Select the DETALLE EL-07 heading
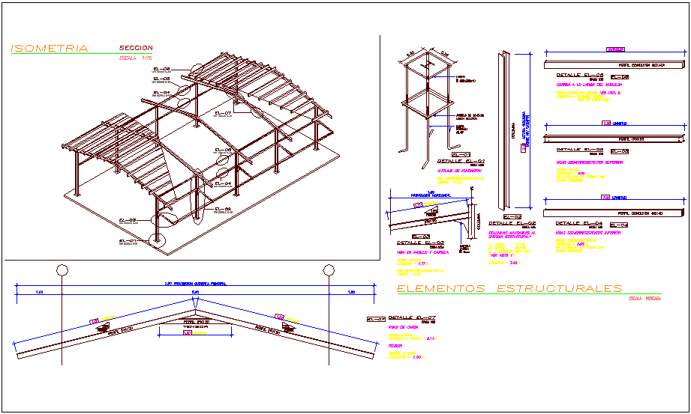691x414 pixels. [412, 317]
